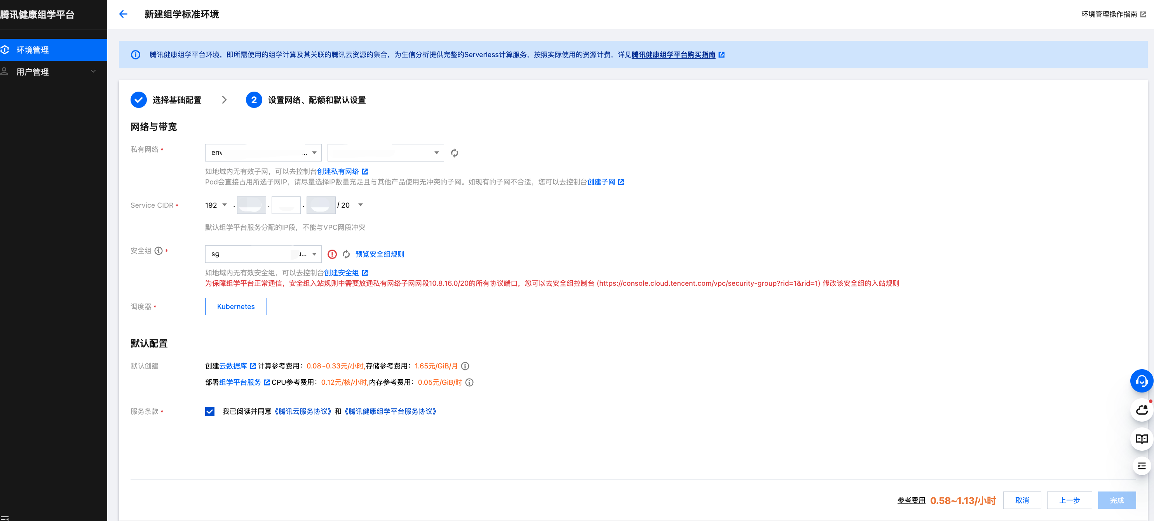Uncheck the service terms agreement checkbox

[x=210, y=412]
